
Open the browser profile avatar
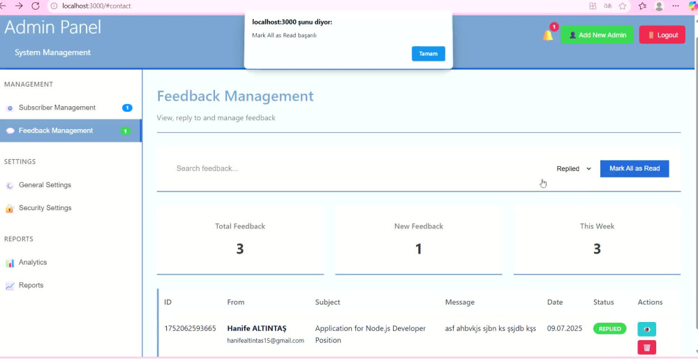pos(660,6)
